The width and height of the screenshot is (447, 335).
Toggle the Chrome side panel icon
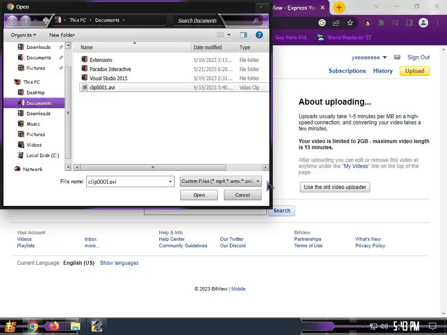(x=409, y=23)
